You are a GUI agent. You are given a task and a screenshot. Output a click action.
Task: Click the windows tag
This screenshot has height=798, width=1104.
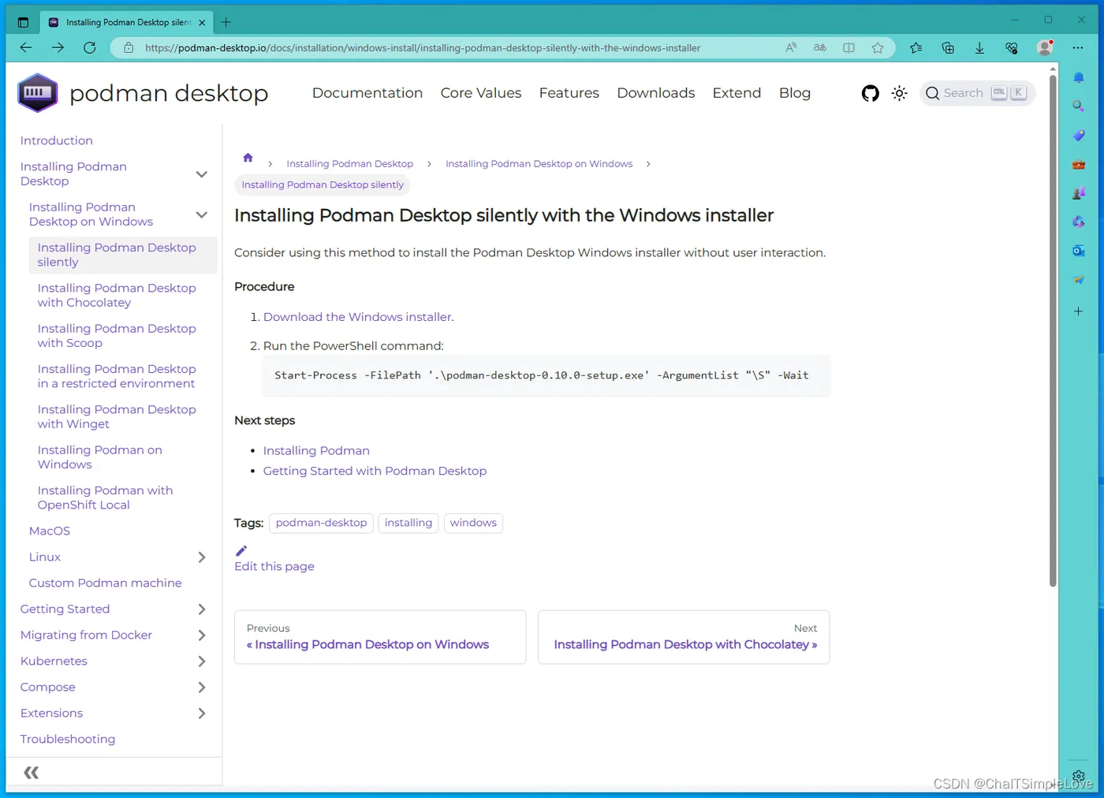point(473,523)
